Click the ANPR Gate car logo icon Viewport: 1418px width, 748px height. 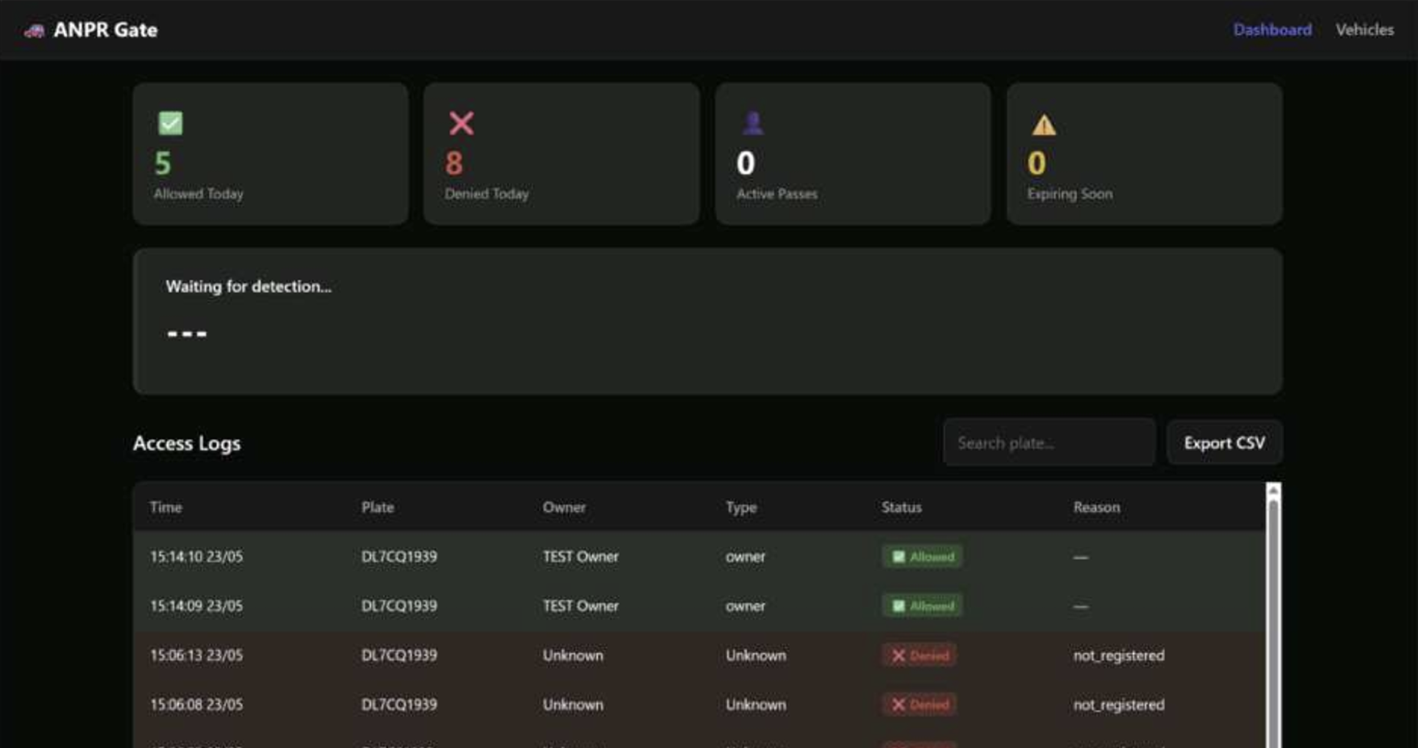point(34,31)
